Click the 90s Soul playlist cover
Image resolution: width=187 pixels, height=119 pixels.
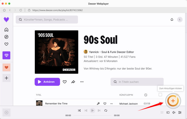pos(56,52)
